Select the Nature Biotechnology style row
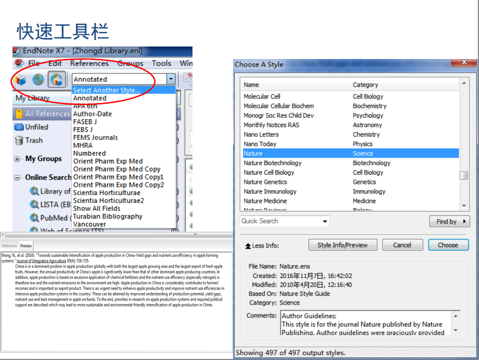Image resolution: width=479 pixels, height=360 pixels. [350, 163]
